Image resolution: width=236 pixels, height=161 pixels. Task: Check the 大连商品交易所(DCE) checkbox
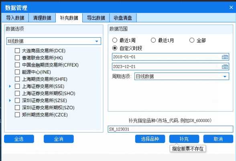(17, 51)
